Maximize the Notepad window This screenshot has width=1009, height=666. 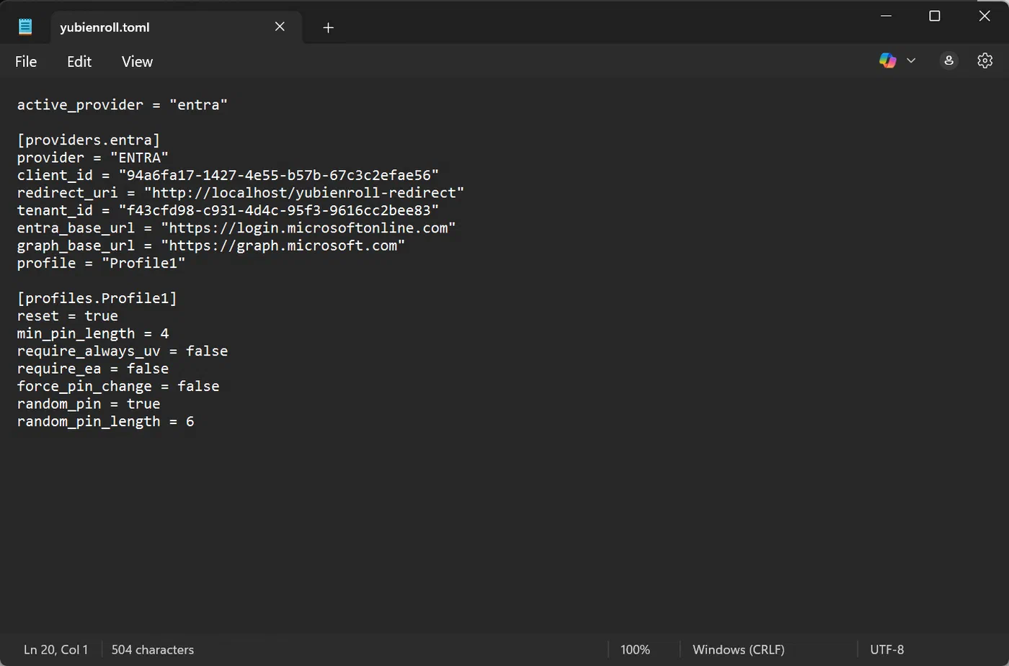point(935,16)
